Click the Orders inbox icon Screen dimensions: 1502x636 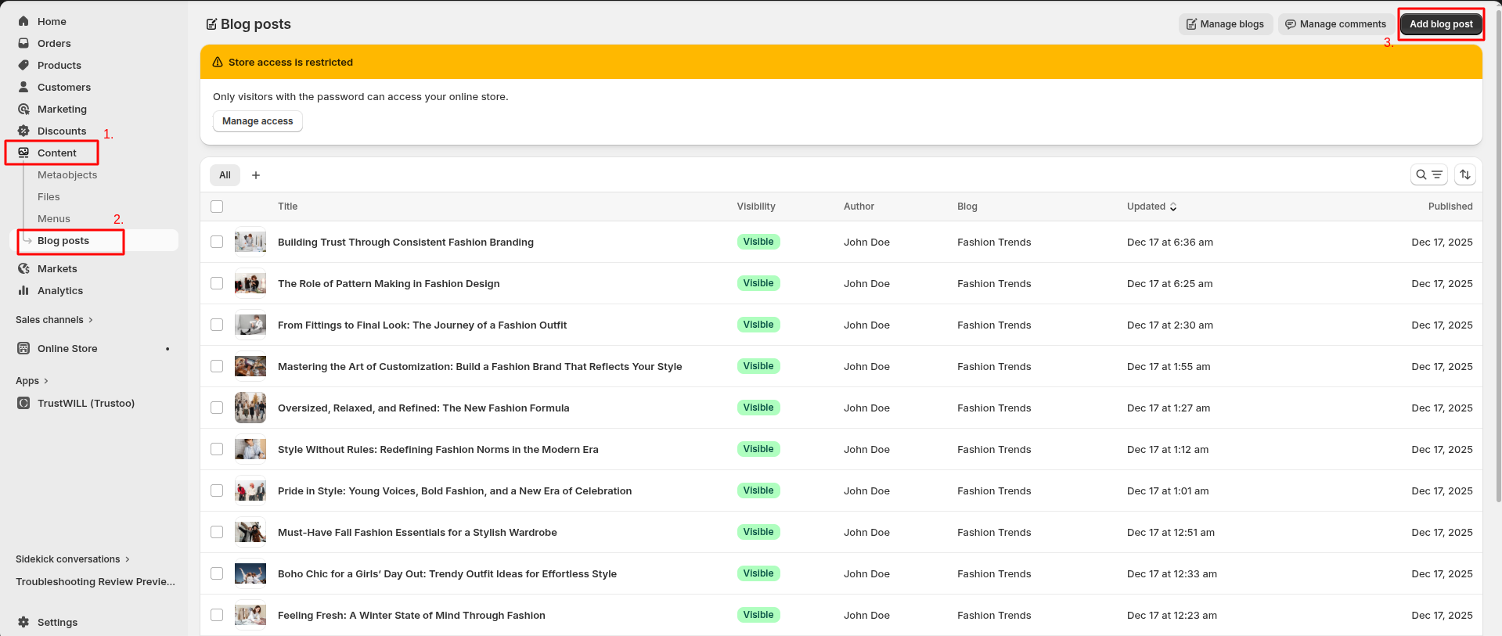(23, 43)
